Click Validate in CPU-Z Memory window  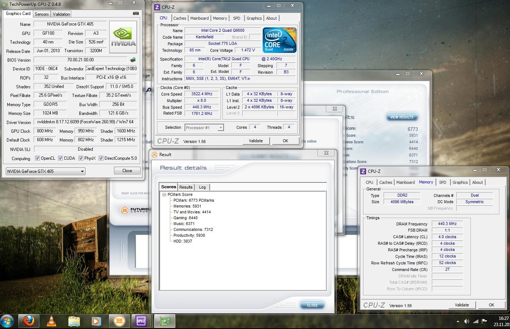[x=462, y=305]
